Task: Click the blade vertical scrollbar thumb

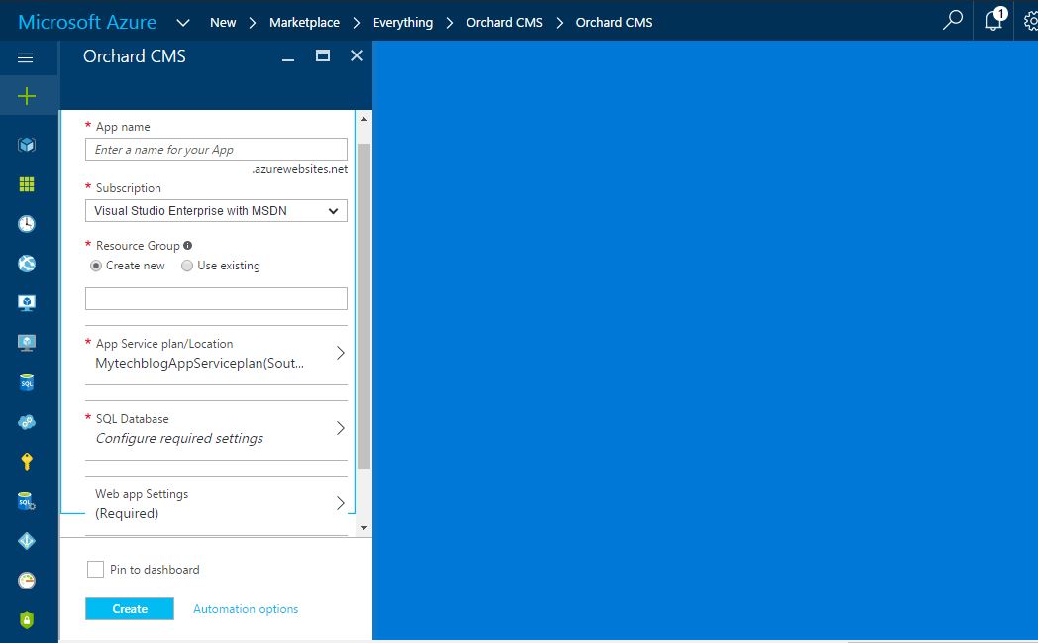Action: [363, 306]
